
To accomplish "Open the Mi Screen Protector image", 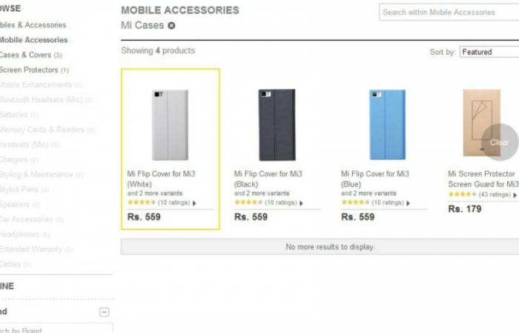I will 482,124.
